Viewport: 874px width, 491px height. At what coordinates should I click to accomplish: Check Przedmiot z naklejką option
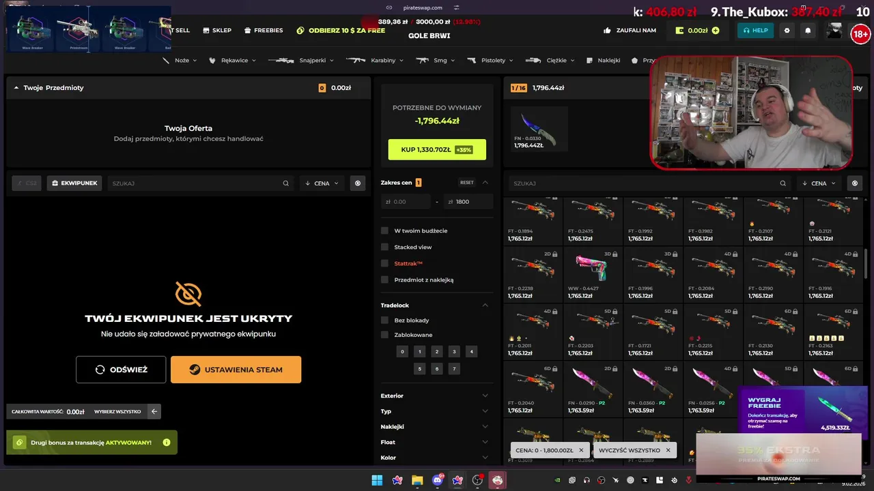[384, 280]
